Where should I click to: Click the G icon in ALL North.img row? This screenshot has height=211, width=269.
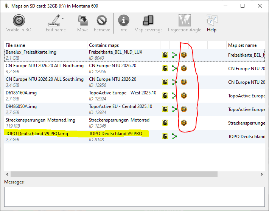[165, 68]
